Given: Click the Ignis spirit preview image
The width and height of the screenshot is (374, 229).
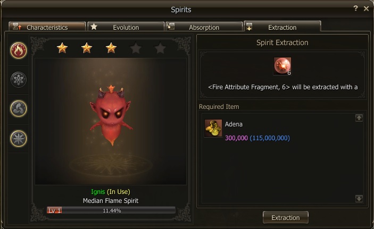Looking at the screenshot, I should (x=111, y=121).
